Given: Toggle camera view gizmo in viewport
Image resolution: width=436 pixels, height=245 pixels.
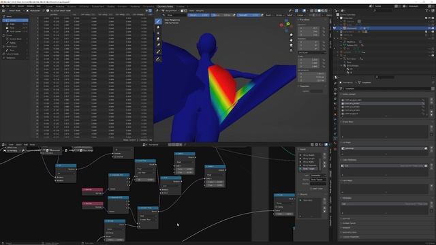Looking at the screenshot, I should (291, 45).
